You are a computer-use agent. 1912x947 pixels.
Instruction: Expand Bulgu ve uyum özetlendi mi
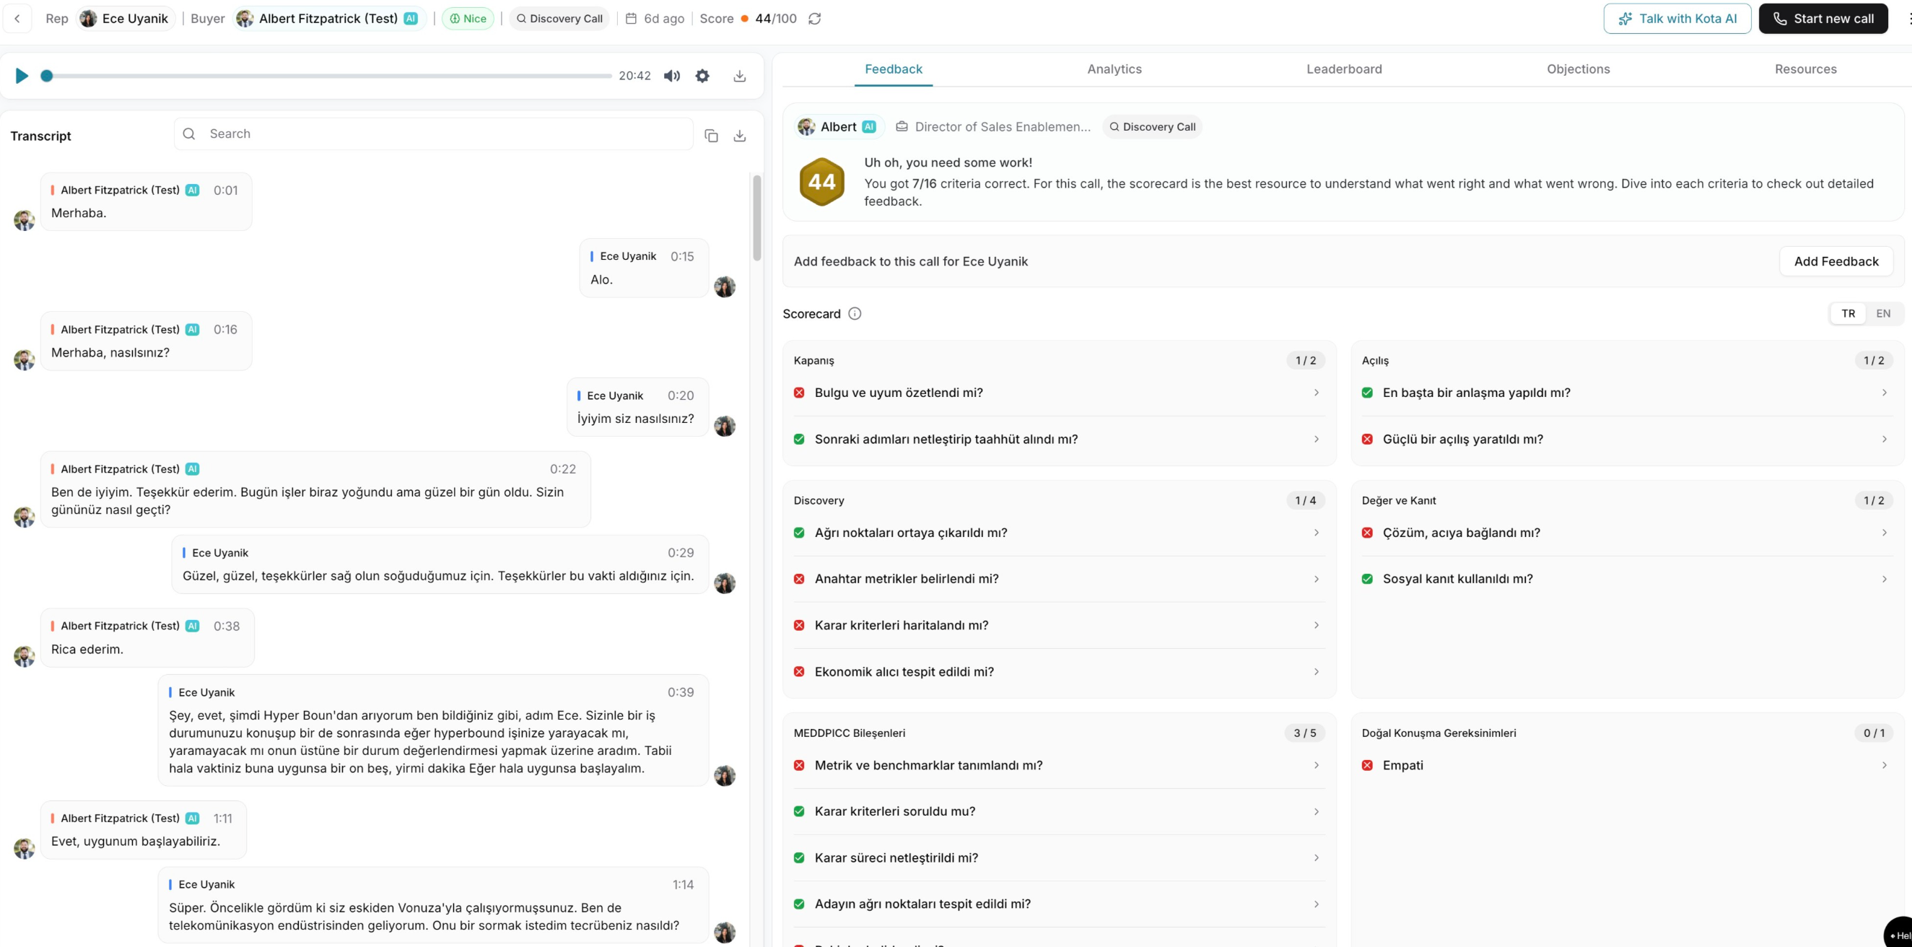[1059, 393]
